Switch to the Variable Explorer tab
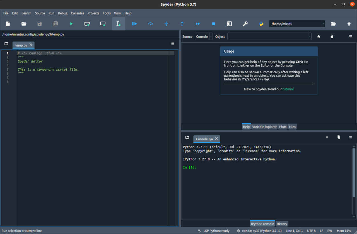 coord(264,127)
